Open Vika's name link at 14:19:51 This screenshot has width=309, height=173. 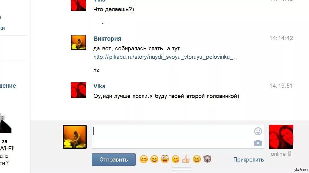99,86
